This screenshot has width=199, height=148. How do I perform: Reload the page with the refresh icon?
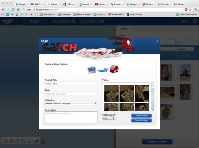13,10
